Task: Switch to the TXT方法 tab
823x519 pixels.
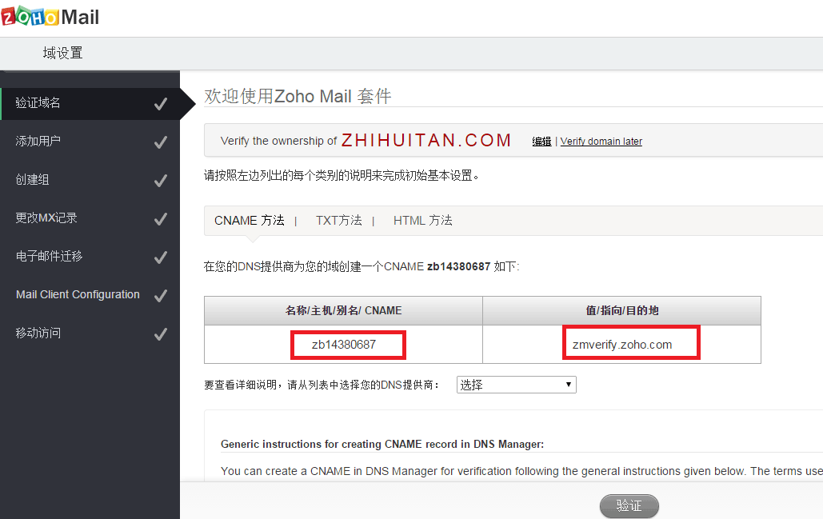Action: 339,221
